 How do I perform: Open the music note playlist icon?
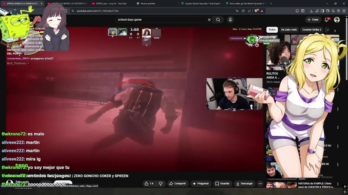(x=317, y=11)
